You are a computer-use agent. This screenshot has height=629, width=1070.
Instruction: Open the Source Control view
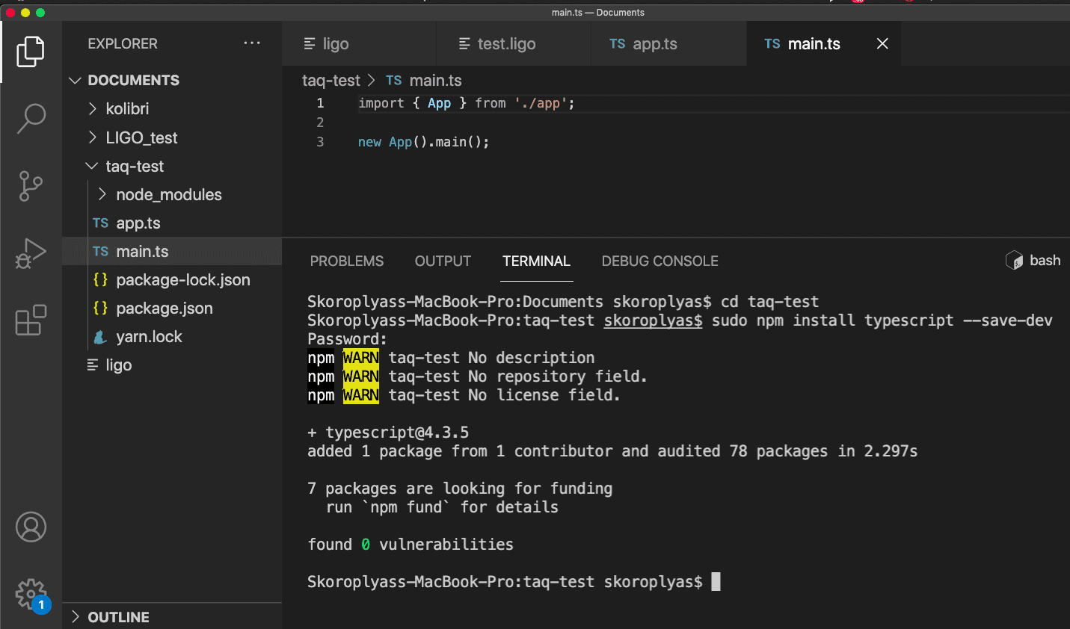point(31,186)
